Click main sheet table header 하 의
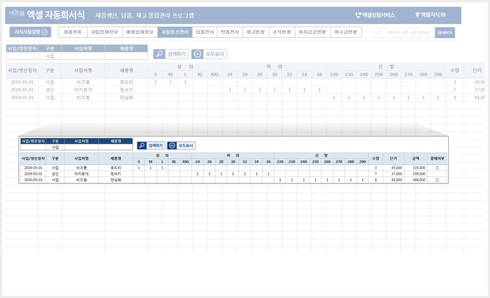Image resolution: width=490 pixels, height=298 pixels. coord(274,67)
